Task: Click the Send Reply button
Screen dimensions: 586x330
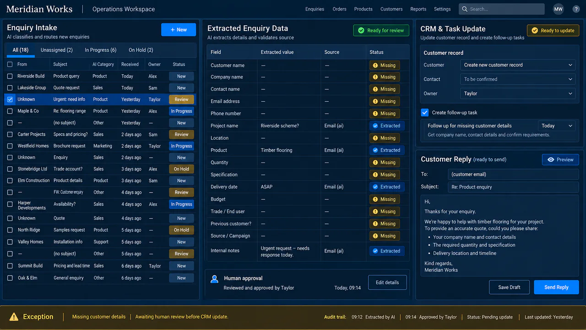Action: [x=556, y=287]
